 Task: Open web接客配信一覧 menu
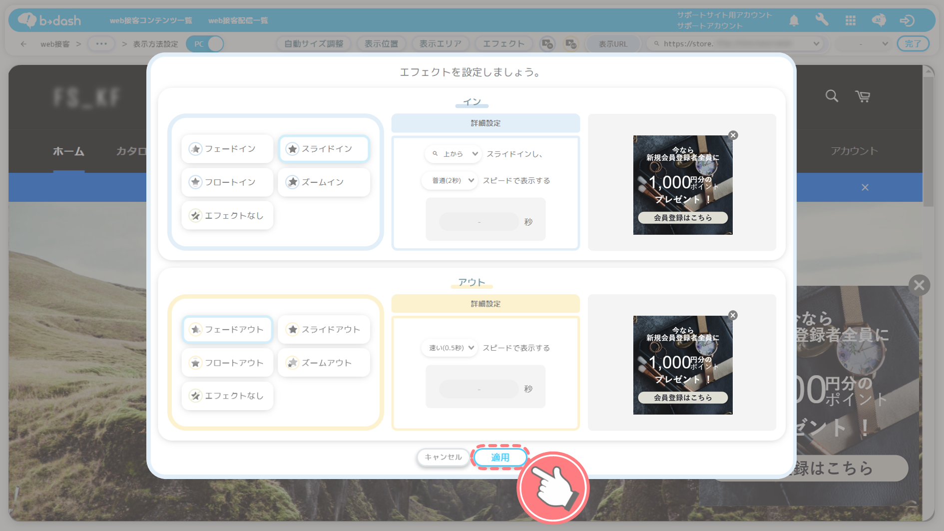238,20
